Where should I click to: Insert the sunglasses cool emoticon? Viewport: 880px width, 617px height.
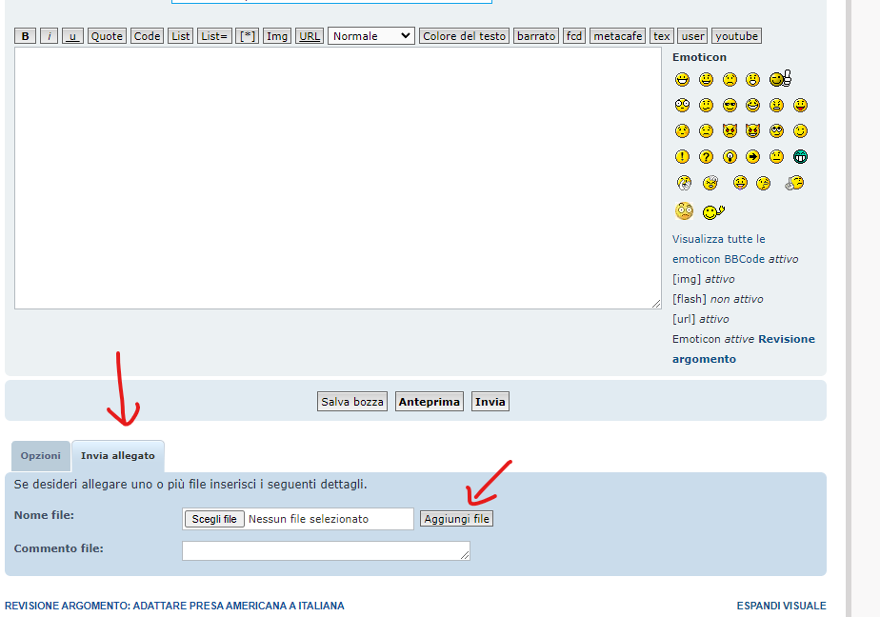pyautogui.click(x=730, y=105)
